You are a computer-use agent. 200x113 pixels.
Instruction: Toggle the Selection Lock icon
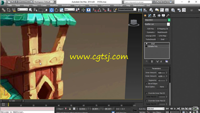point(70,109)
